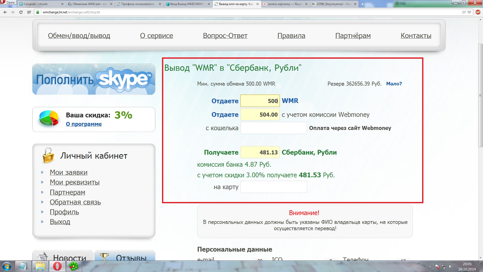The width and height of the screenshot is (483, 272).
Task: Click the page vertical scrollbar thumb
Action: click(480, 95)
